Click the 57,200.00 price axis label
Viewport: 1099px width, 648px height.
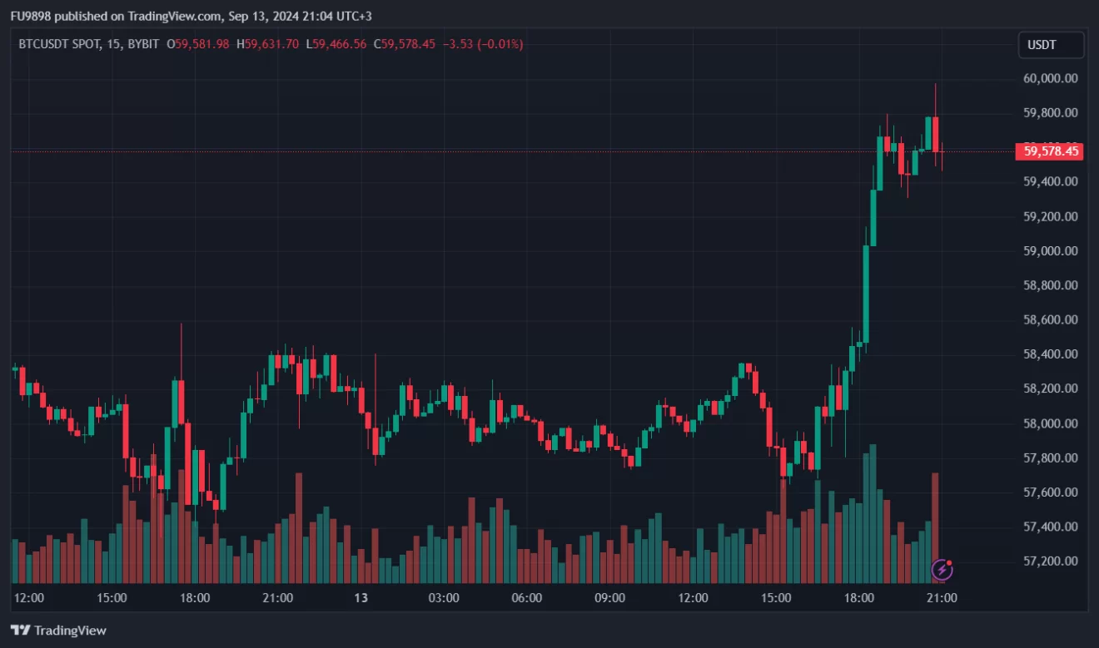(x=1051, y=561)
